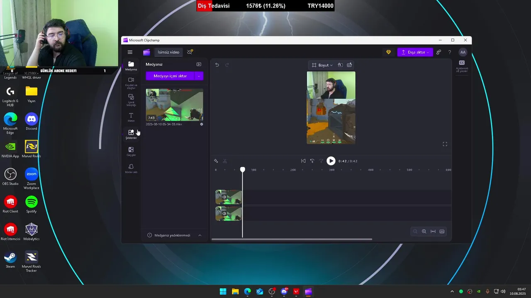Rewind five seconds

tap(312, 161)
